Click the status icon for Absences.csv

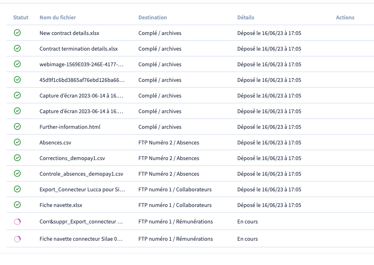pos(17,142)
